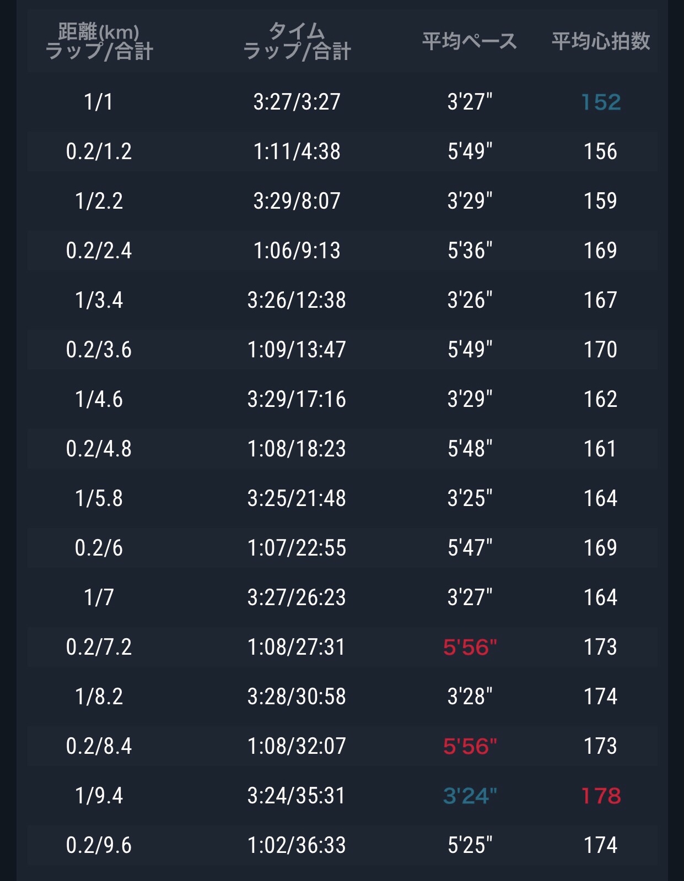Select the 1/1 lap distance cell

pyautogui.click(x=99, y=102)
